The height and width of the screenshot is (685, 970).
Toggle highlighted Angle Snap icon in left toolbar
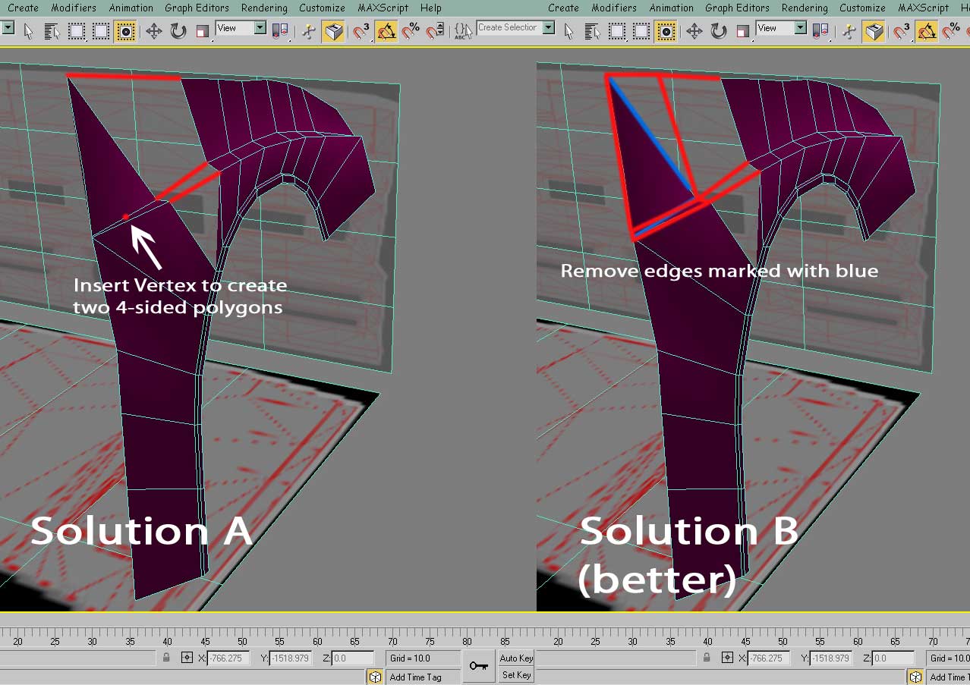tap(386, 31)
